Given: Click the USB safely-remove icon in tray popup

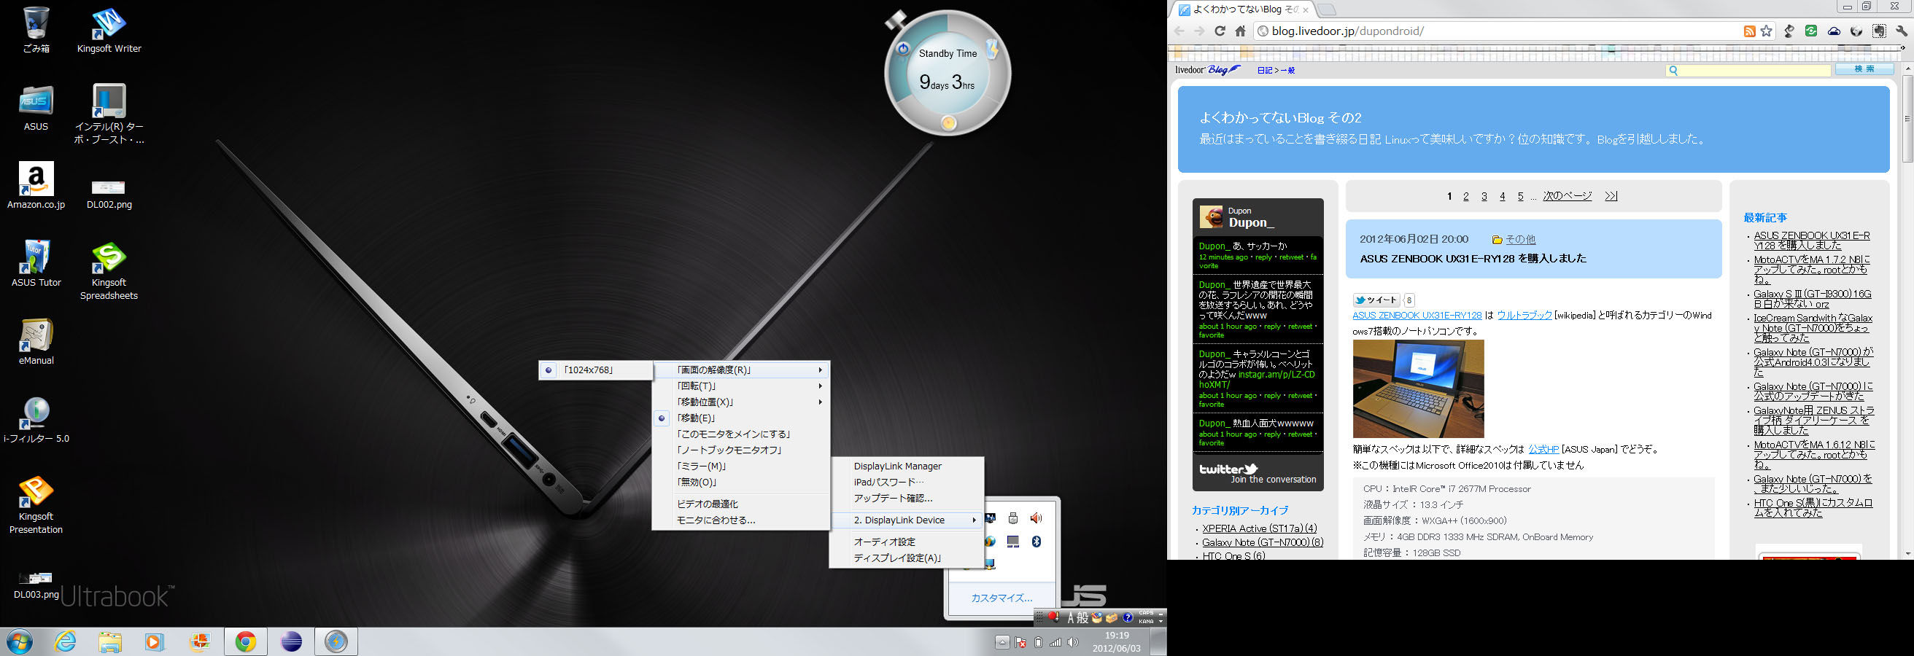Looking at the screenshot, I should pyautogui.click(x=1012, y=518).
